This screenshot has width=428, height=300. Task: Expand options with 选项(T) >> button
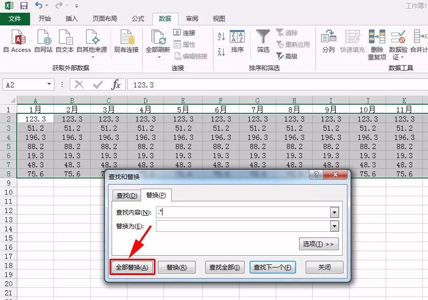pos(318,244)
